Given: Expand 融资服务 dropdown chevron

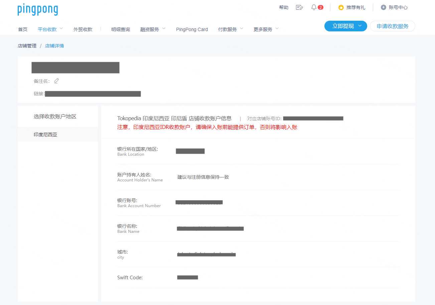Looking at the screenshot, I should (164, 29).
